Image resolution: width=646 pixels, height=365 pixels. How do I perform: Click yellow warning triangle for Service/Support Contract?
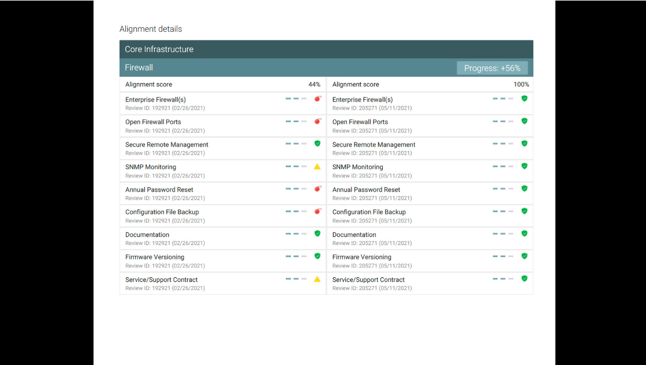click(x=317, y=279)
